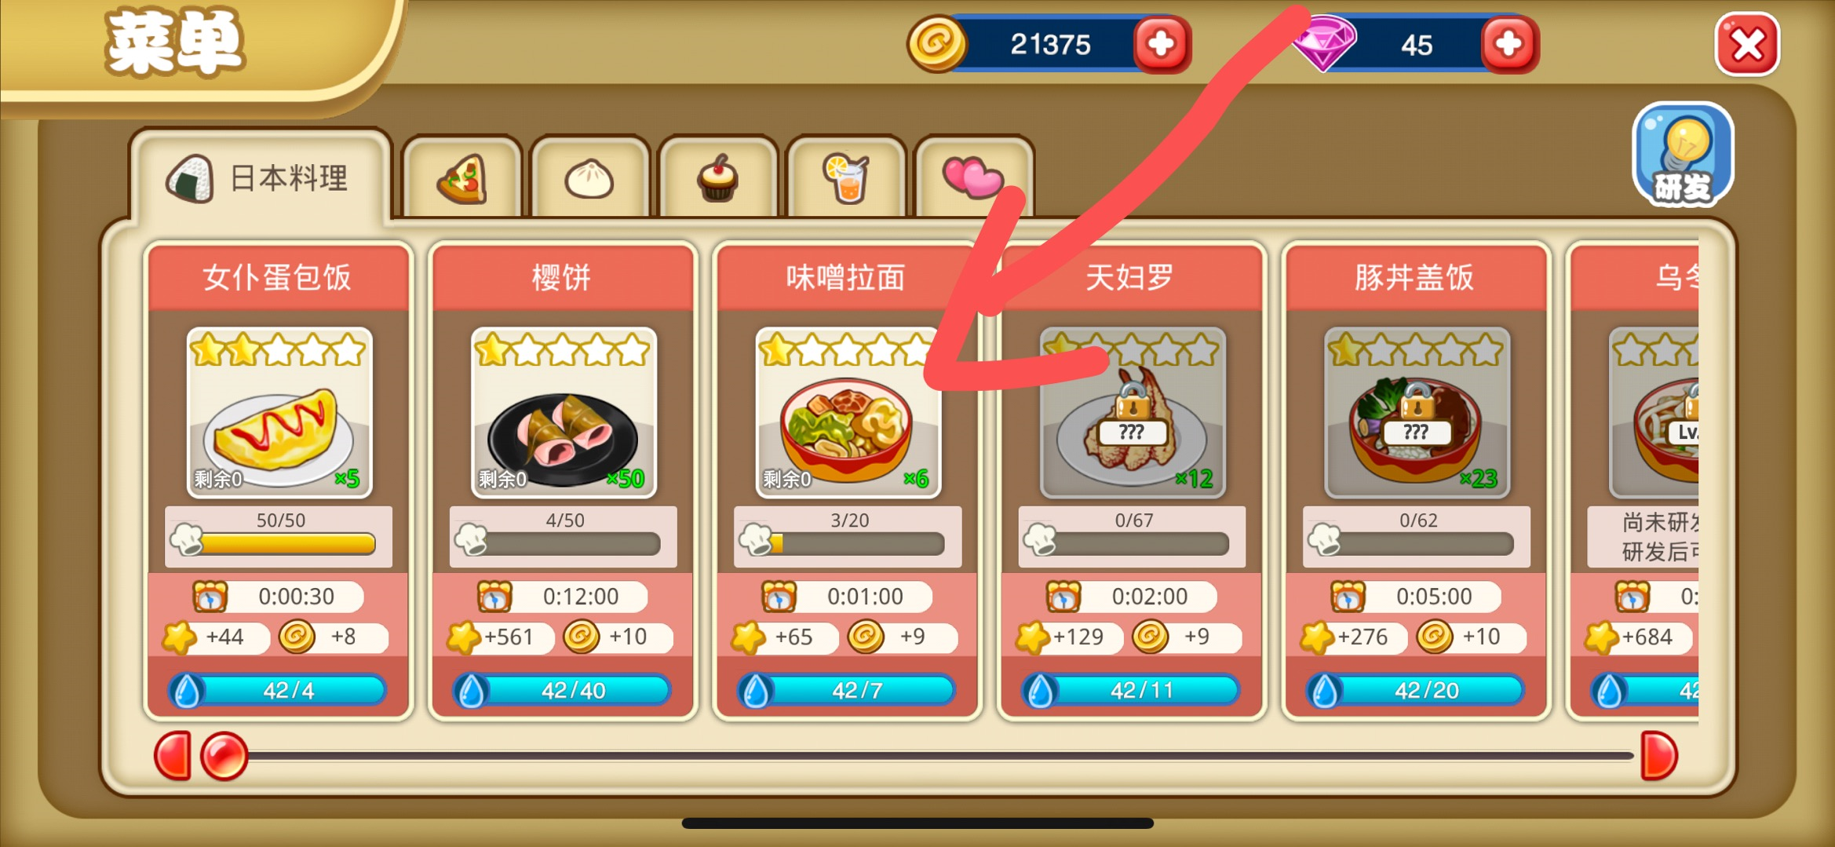Tap the pink gem currency icon
The image size is (1835, 847).
[1323, 43]
